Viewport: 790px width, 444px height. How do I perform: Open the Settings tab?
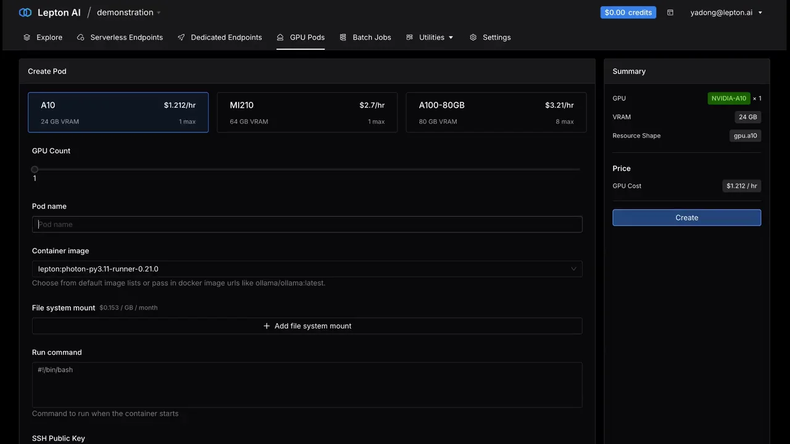pos(490,38)
